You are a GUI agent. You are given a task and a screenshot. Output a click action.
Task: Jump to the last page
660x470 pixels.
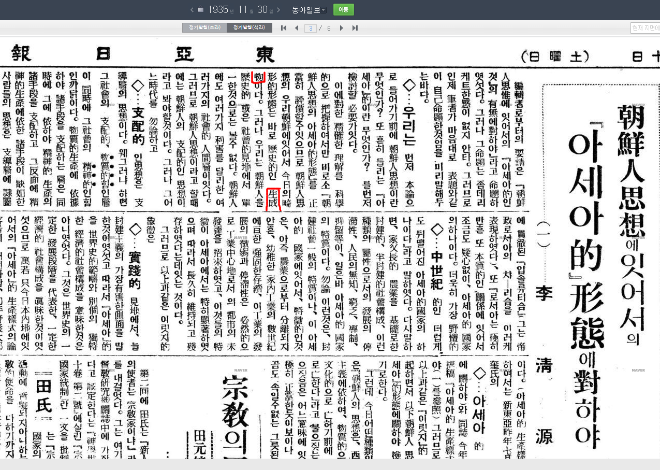(355, 28)
